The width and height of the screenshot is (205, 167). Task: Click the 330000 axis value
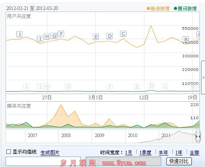click(x=190, y=56)
